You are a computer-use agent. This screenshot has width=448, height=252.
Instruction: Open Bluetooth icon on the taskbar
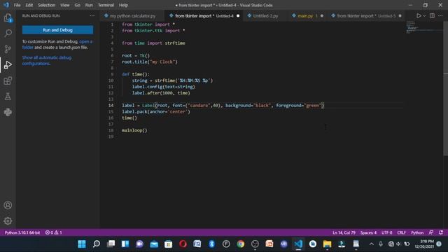tap(211, 244)
